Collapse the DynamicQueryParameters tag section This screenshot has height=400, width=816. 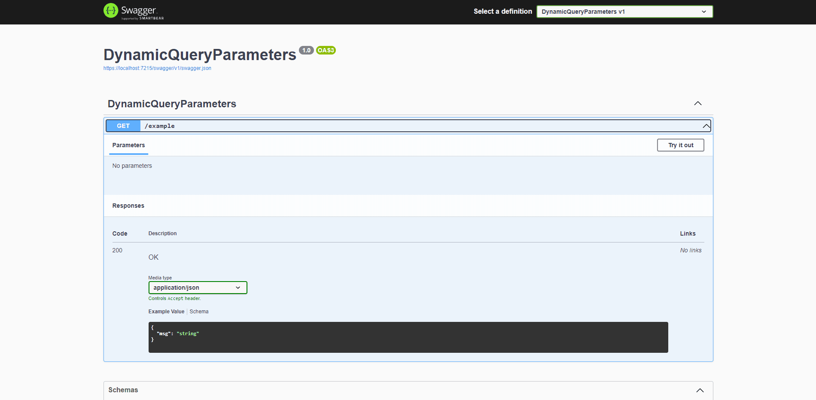click(697, 103)
